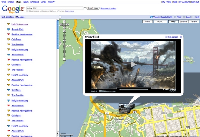Pan the map left with the arrow button

coord(61,24)
